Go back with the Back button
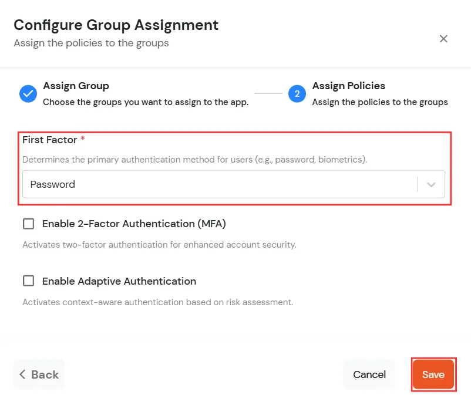 pos(39,374)
